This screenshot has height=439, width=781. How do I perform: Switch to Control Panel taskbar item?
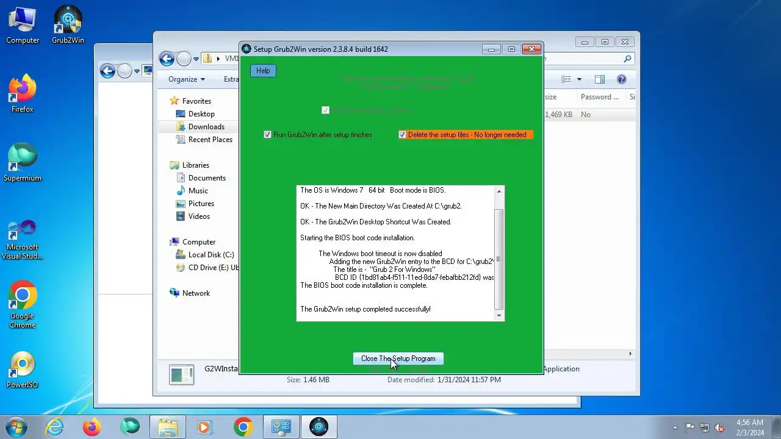click(x=281, y=427)
